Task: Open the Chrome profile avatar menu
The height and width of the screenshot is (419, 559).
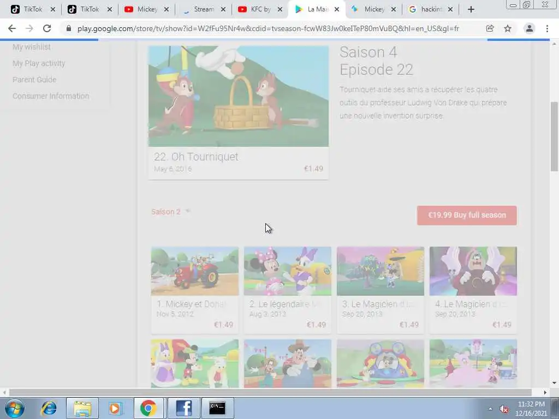Action: 530,28
